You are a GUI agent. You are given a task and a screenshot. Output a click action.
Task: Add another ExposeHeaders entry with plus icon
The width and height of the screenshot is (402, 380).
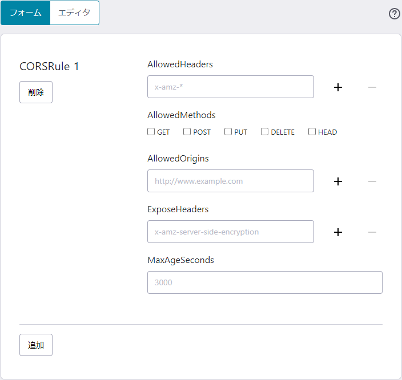(x=338, y=232)
